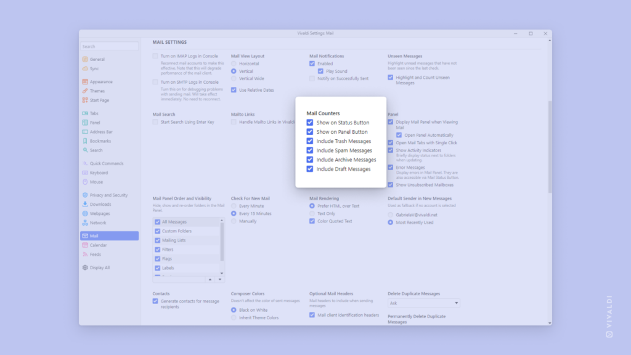Click the folder list scrollbar
This screenshot has height=355, width=631.
tap(222, 242)
